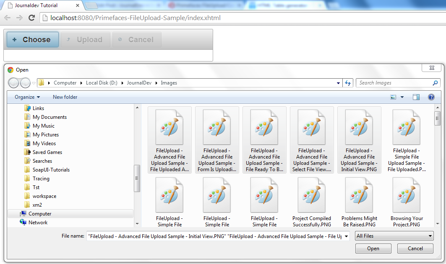Open the SoapUI-Tutorials folder
This screenshot has width=446, height=264.
coord(51,170)
